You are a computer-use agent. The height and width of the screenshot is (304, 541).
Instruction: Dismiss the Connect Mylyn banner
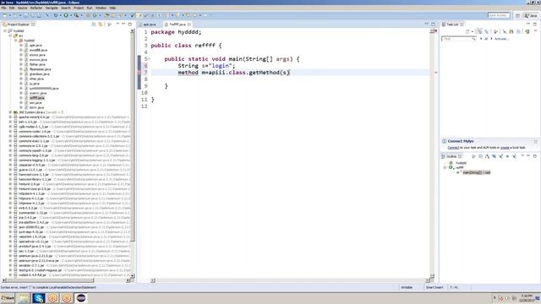click(x=535, y=141)
